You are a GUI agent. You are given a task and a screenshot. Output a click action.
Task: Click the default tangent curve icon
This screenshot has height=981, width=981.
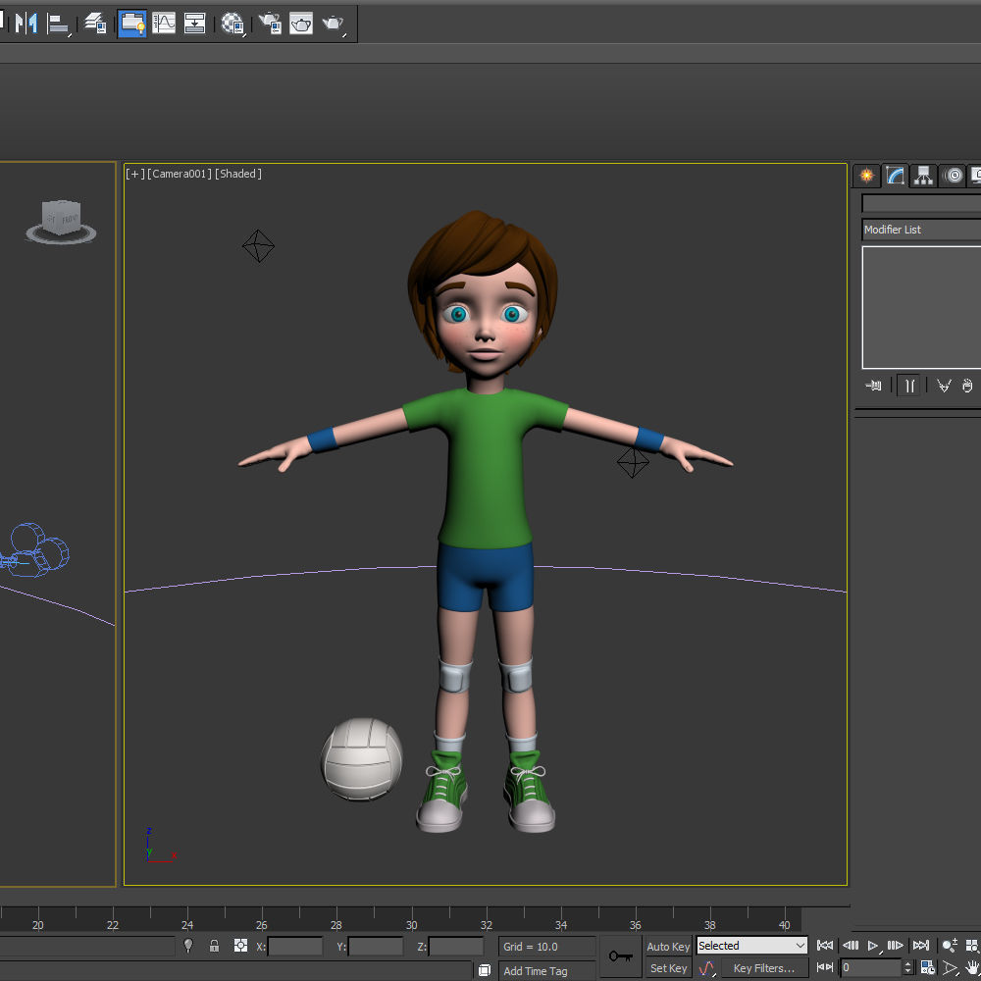tap(707, 968)
